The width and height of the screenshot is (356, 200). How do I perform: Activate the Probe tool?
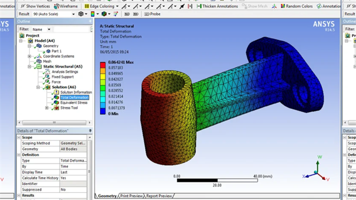point(153,14)
